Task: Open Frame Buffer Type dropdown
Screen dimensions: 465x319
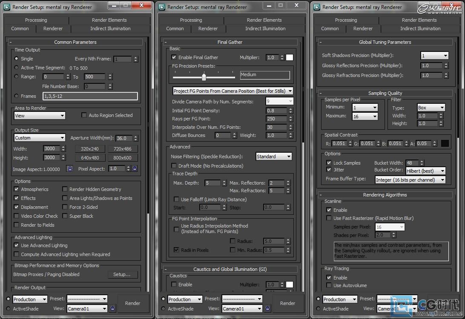Action: point(410,180)
